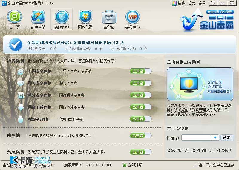Click the 锁定为 homepage input field
Viewport: 239px width, 170px height.
tap(197, 137)
